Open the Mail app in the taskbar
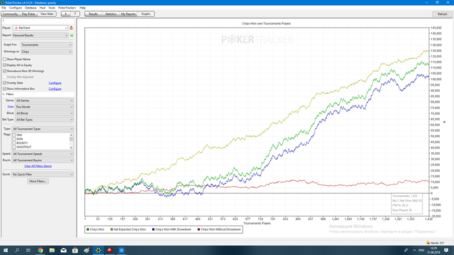Viewport: 454px width, 255px height. tap(64, 250)
